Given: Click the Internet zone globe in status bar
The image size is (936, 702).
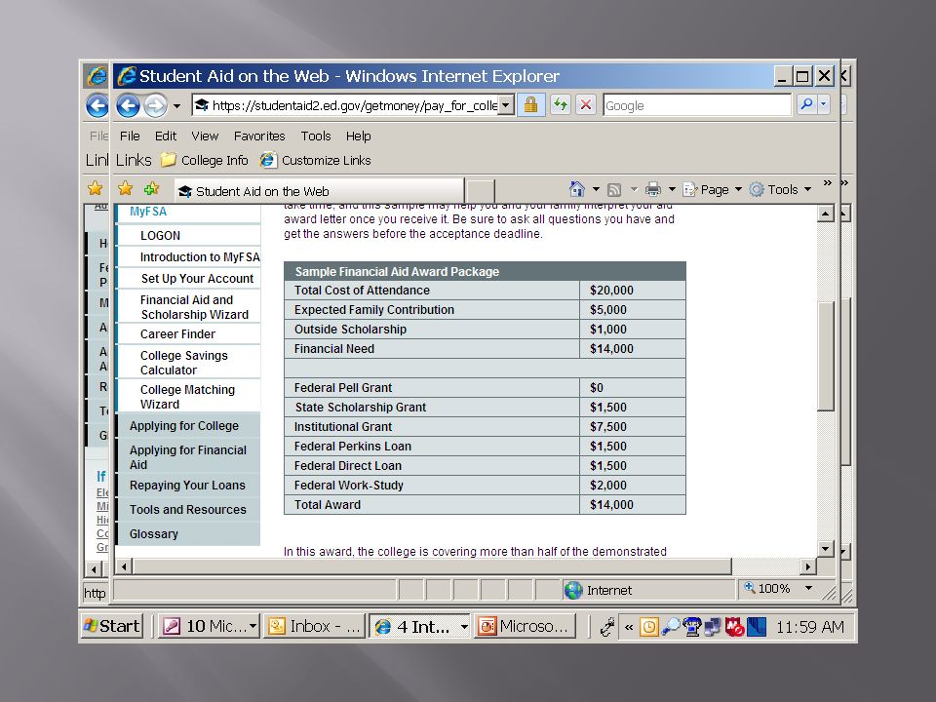Looking at the screenshot, I should pyautogui.click(x=573, y=590).
